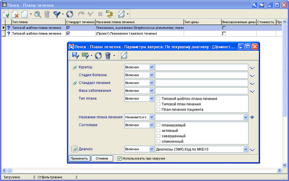Click the load filter folder icon in dialog
Viewport: 289px width, 181px height.
click(85, 55)
